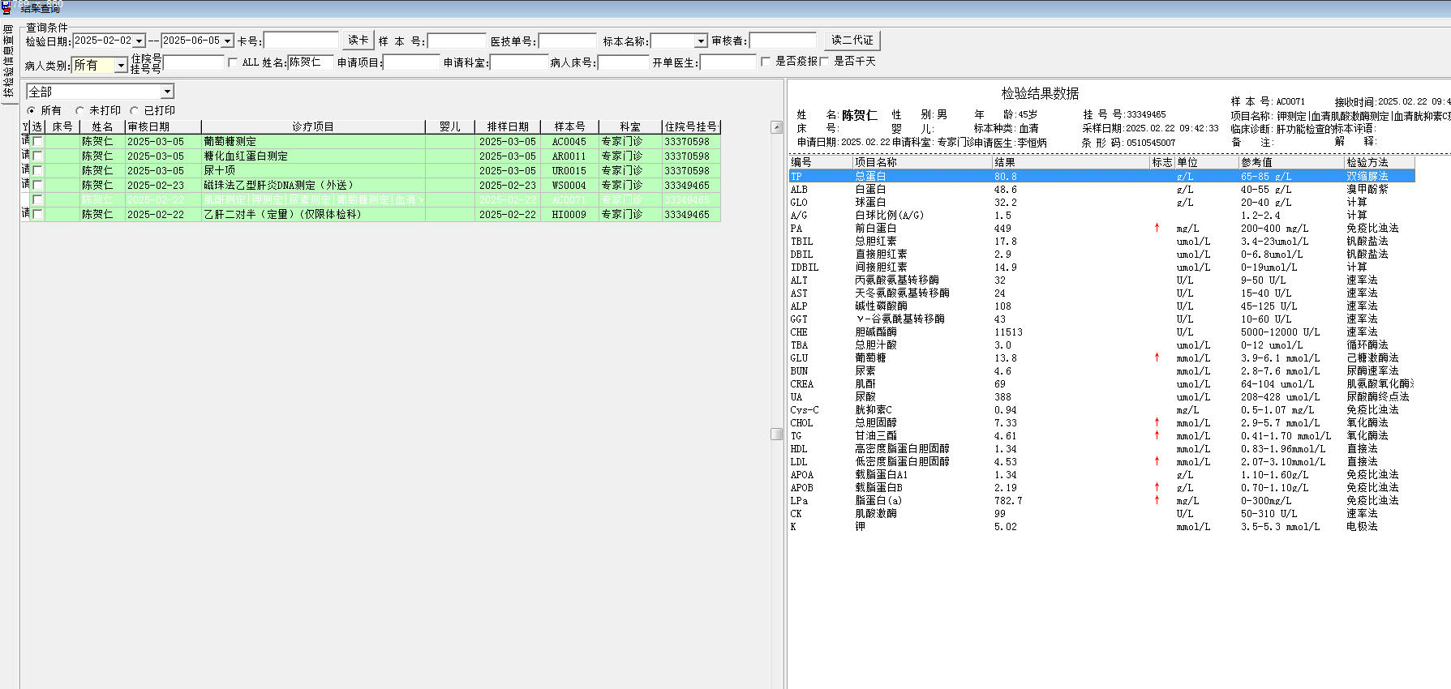The height and width of the screenshot is (689, 1451).
Task: Expand the 全部 filter dropdown
Action: coord(167,92)
